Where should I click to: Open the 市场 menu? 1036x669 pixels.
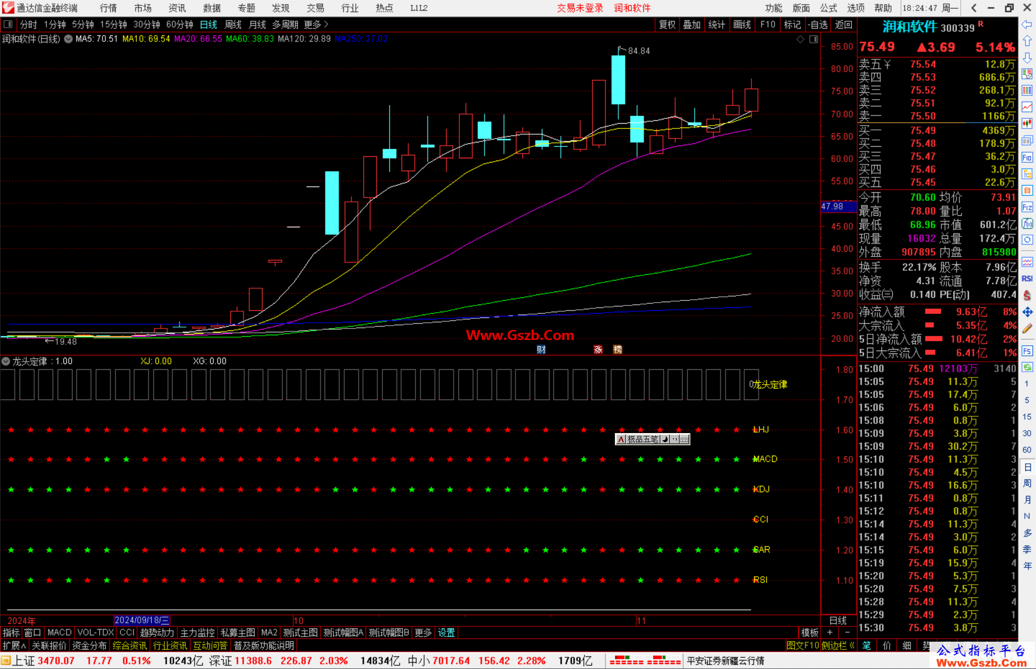[142, 8]
